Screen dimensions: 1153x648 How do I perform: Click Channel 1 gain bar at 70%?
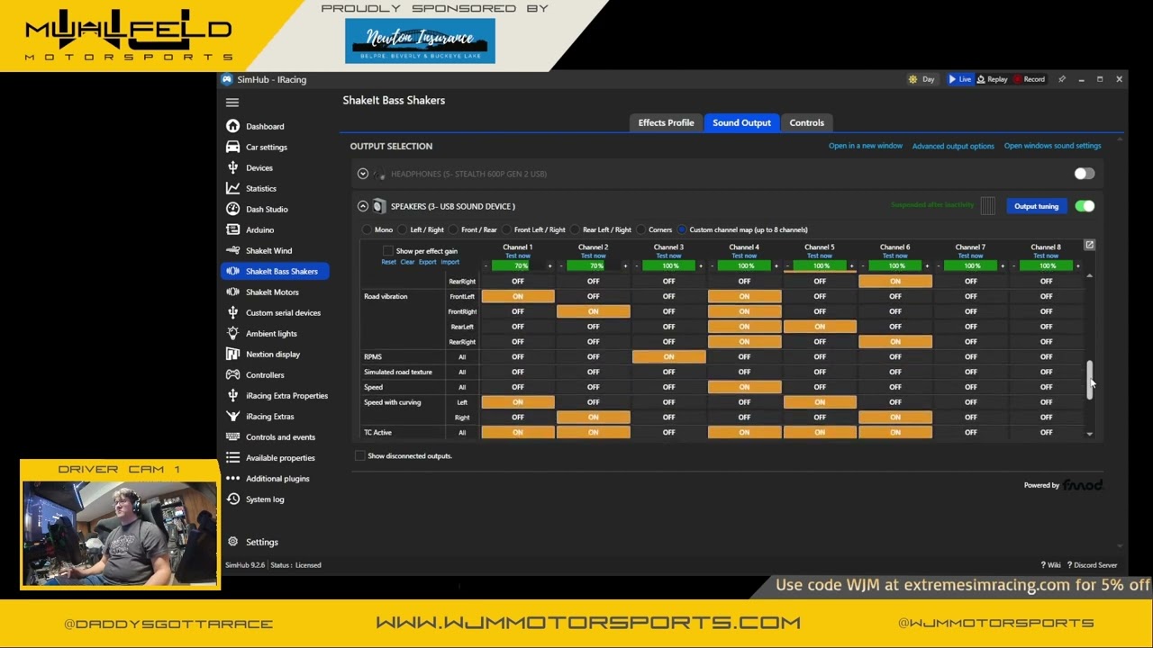click(x=520, y=266)
